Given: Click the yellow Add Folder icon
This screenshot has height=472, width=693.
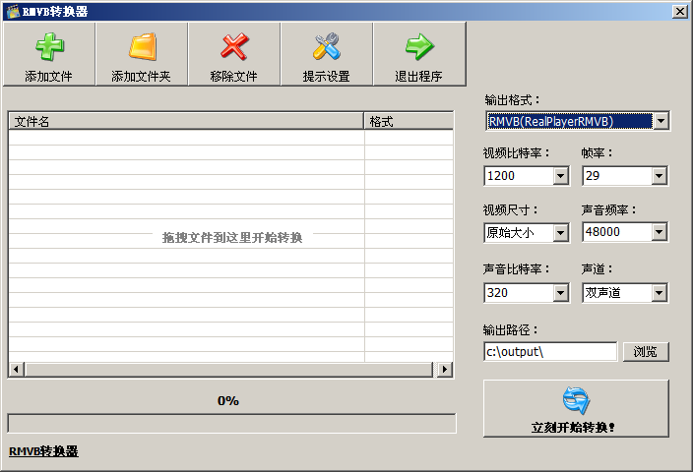Looking at the screenshot, I should point(143,46).
